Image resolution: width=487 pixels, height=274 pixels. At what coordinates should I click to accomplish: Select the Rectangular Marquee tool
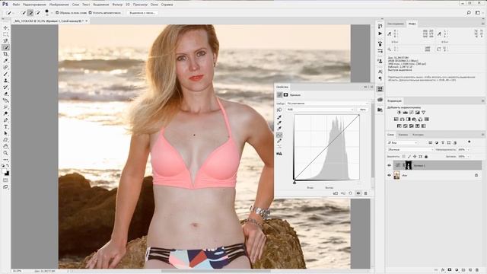point(5,34)
